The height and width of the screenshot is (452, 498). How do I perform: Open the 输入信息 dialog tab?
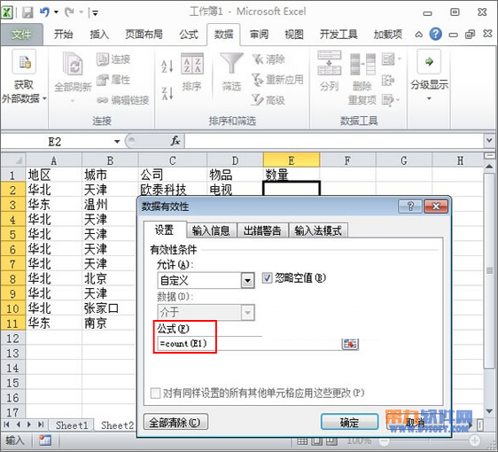pos(211,230)
